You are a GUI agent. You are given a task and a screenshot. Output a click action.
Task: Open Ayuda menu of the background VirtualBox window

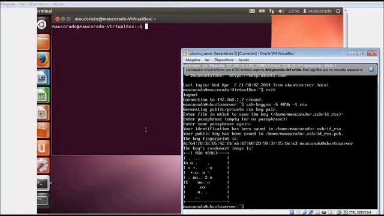59,4
